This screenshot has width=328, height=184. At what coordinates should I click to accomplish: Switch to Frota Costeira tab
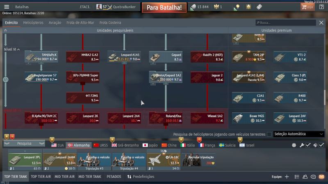pos(110,22)
